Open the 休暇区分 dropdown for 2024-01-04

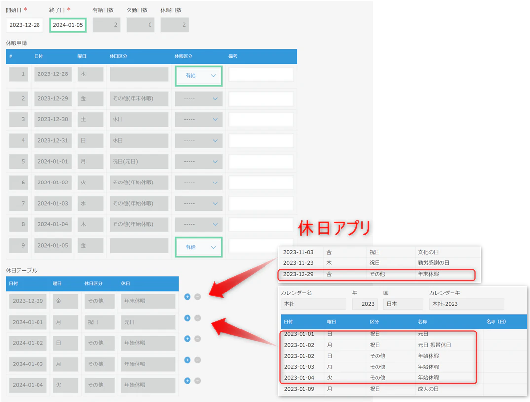click(198, 224)
